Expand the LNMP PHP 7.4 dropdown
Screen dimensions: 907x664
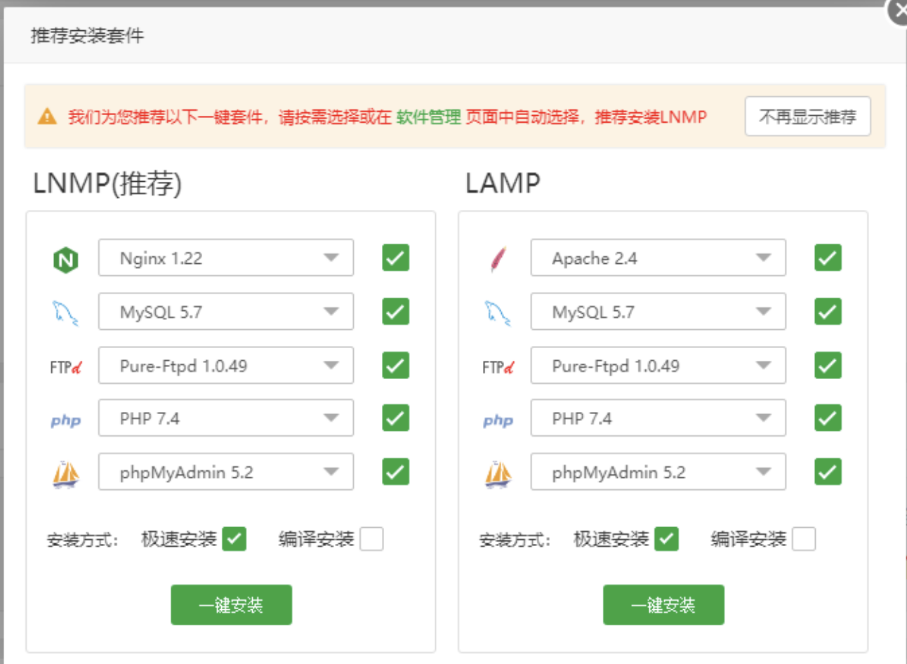point(225,418)
